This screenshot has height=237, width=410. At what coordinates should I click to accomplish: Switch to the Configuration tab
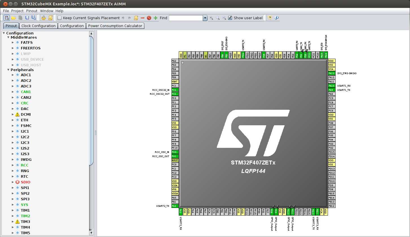point(72,26)
